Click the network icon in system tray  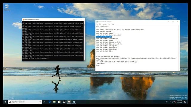tap(172, 102)
